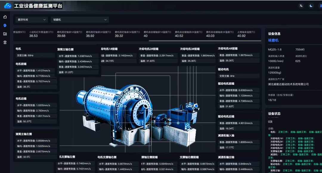
Task: Click the blue cloud platform logo
Action: tap(8, 6)
